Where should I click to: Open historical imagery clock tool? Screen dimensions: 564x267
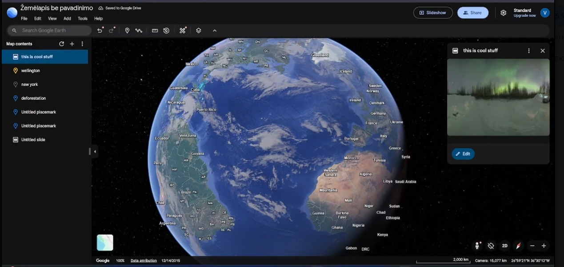pos(166,30)
